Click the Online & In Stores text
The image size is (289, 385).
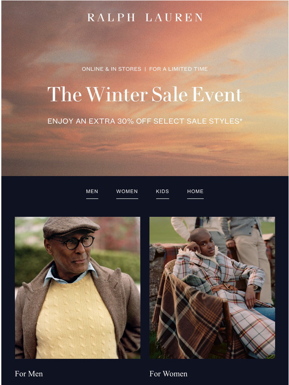pyautogui.click(x=112, y=69)
